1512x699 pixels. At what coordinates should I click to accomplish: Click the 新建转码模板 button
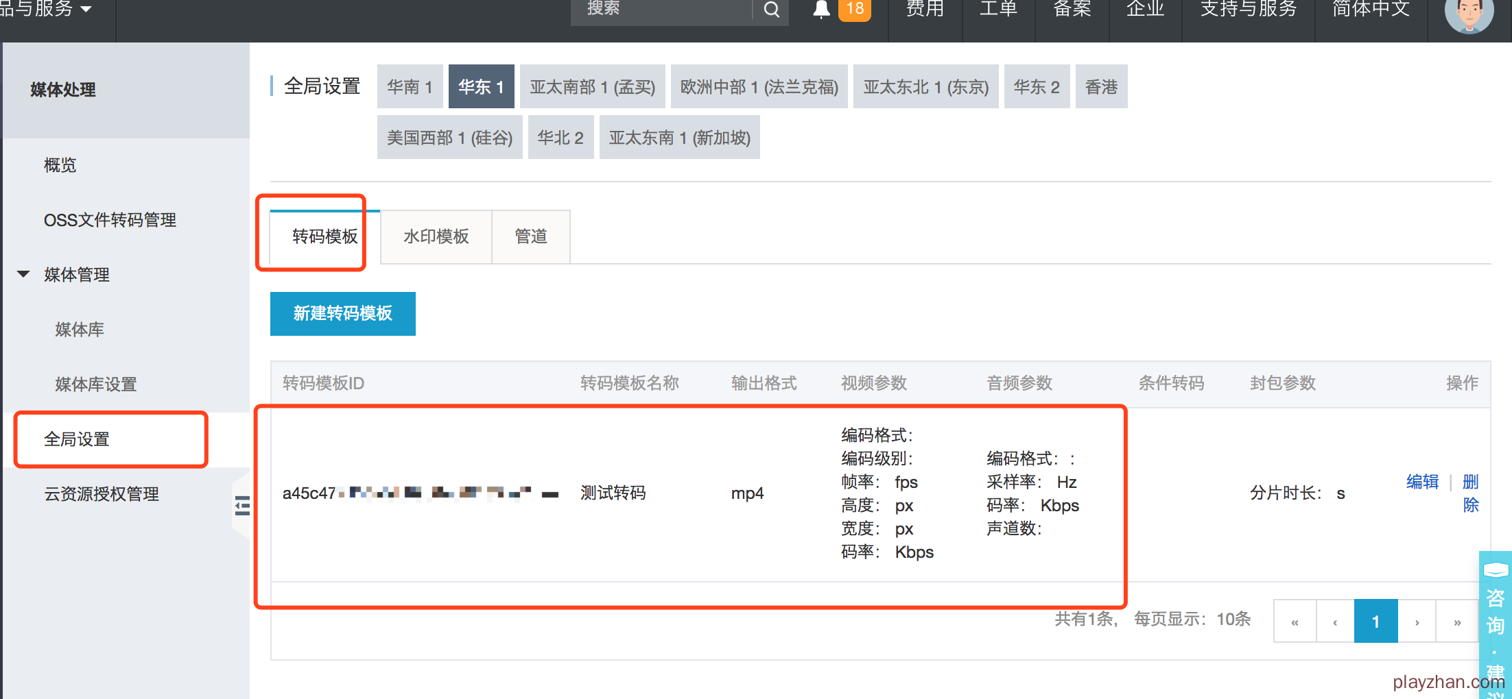point(342,313)
